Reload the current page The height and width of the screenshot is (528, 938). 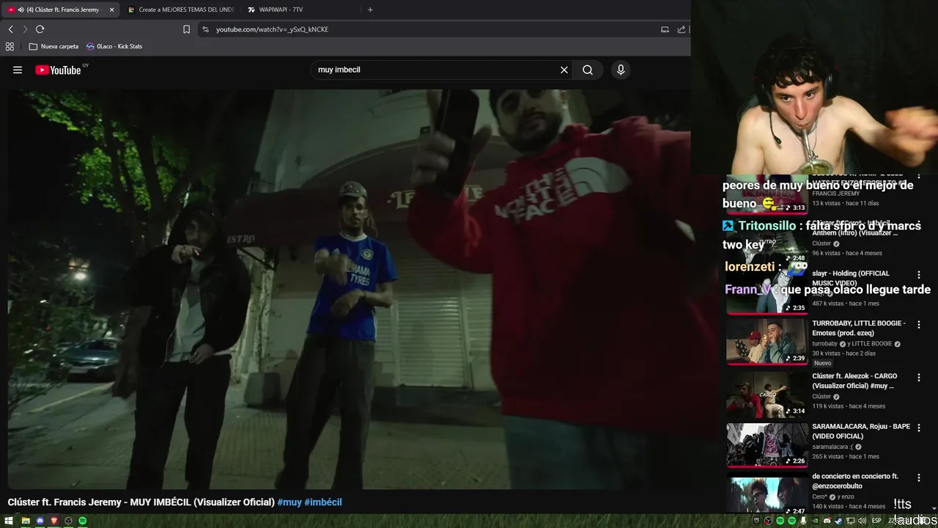point(40,29)
